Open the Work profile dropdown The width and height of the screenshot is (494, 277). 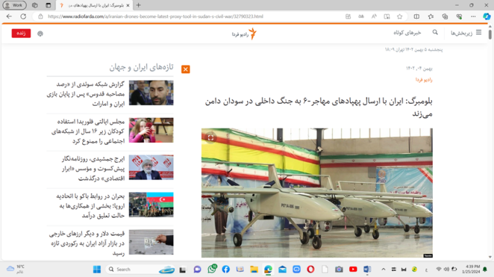15,5
